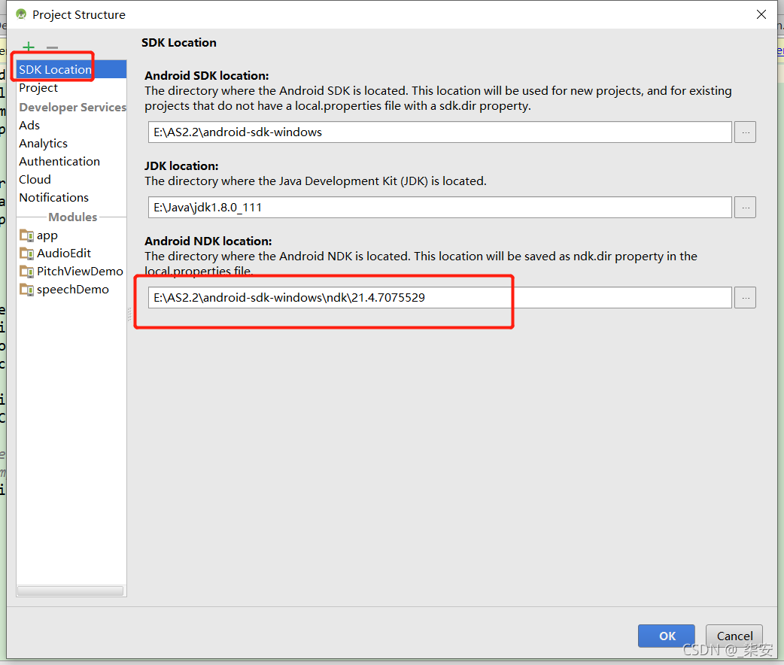Click the app module folder icon
Viewport: 784px width, 665px height.
[26, 235]
